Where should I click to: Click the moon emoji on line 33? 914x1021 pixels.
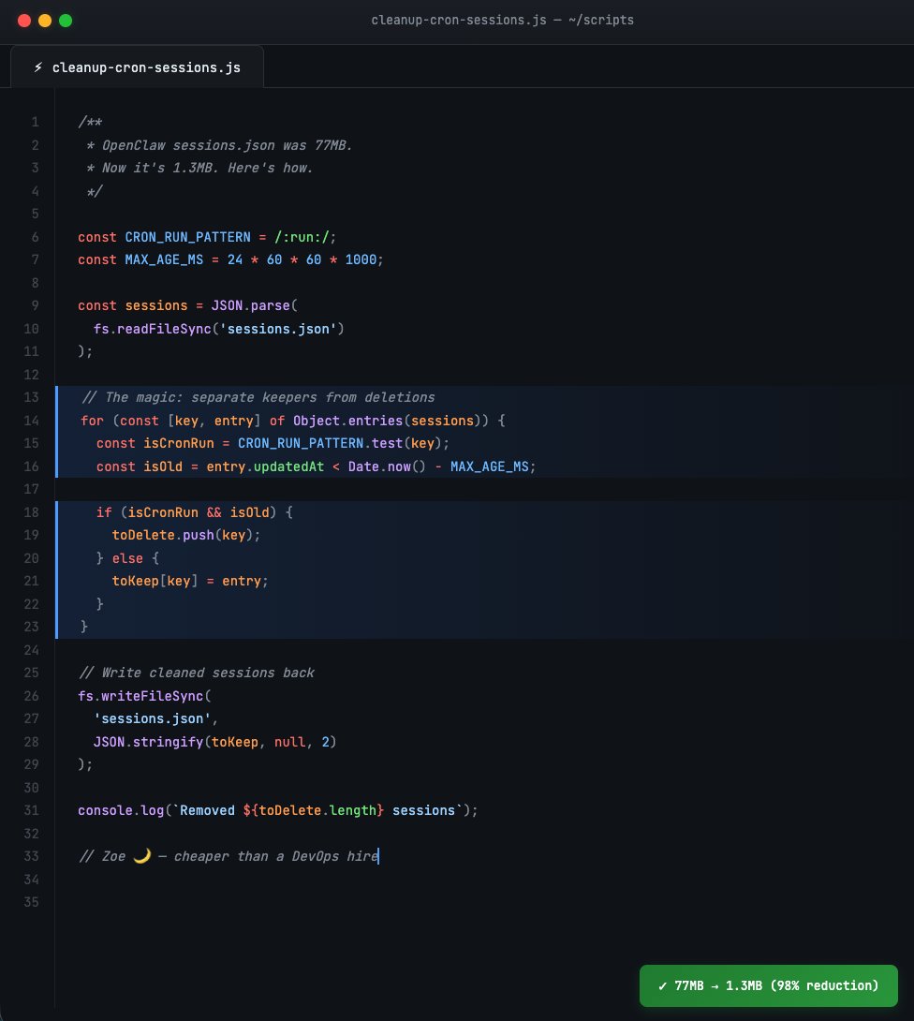141,855
